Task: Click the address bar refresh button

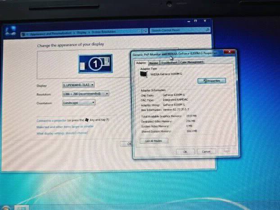Action: point(145,31)
